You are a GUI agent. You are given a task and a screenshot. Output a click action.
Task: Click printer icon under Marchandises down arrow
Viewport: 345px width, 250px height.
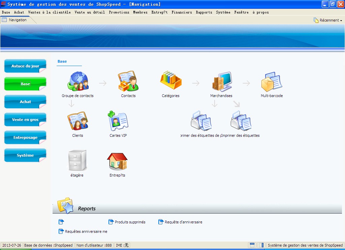pos(201,121)
